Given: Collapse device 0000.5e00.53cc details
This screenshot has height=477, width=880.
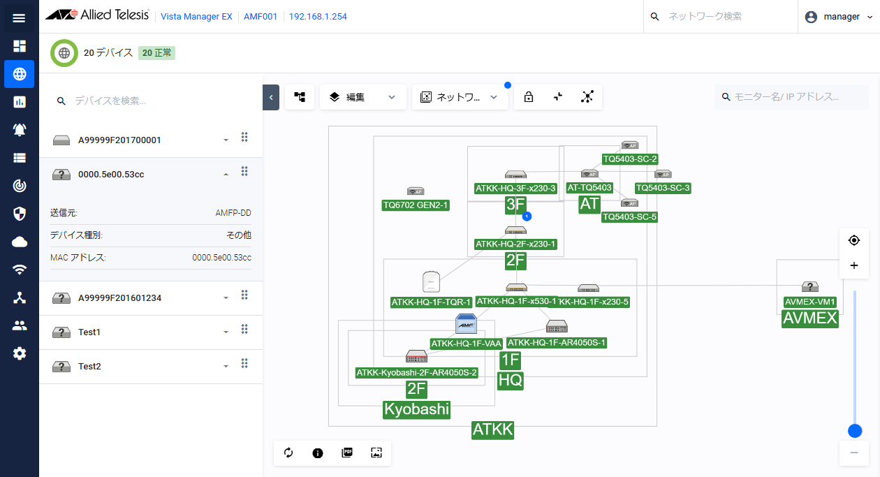Looking at the screenshot, I should [x=226, y=175].
